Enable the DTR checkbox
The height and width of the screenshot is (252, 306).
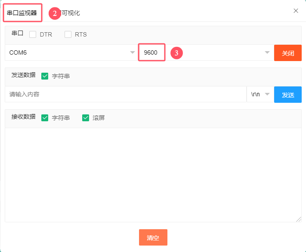pyautogui.click(x=33, y=34)
